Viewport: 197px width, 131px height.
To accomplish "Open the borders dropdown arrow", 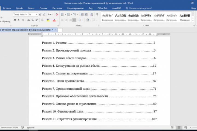I will [x=96, y=20].
